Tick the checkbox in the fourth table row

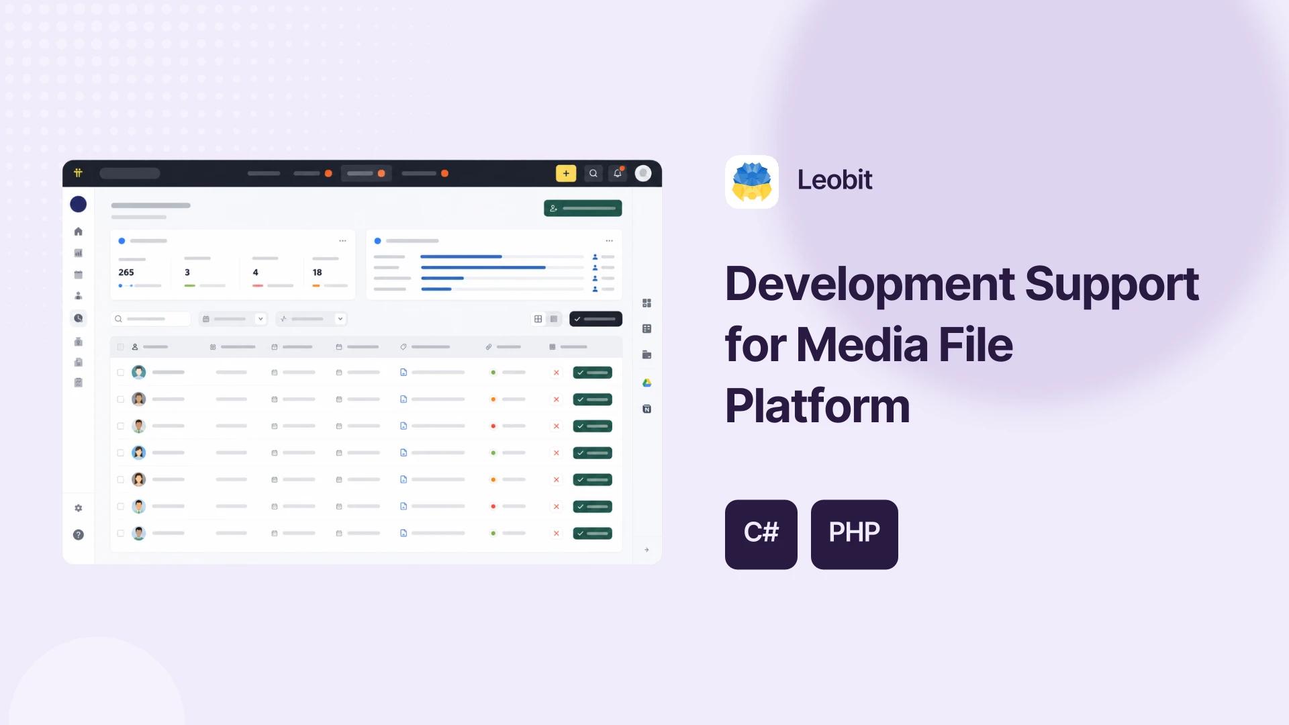click(121, 453)
